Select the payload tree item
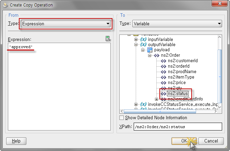This screenshot has width=230, height=151. (x=162, y=50)
